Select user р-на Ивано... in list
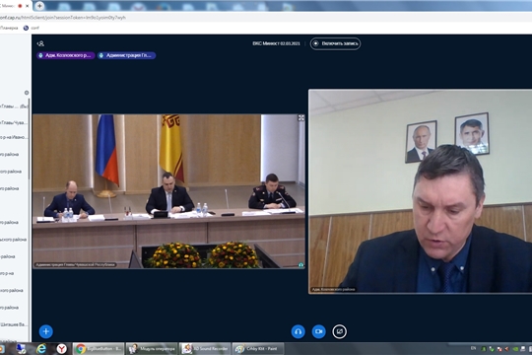 [13, 137]
